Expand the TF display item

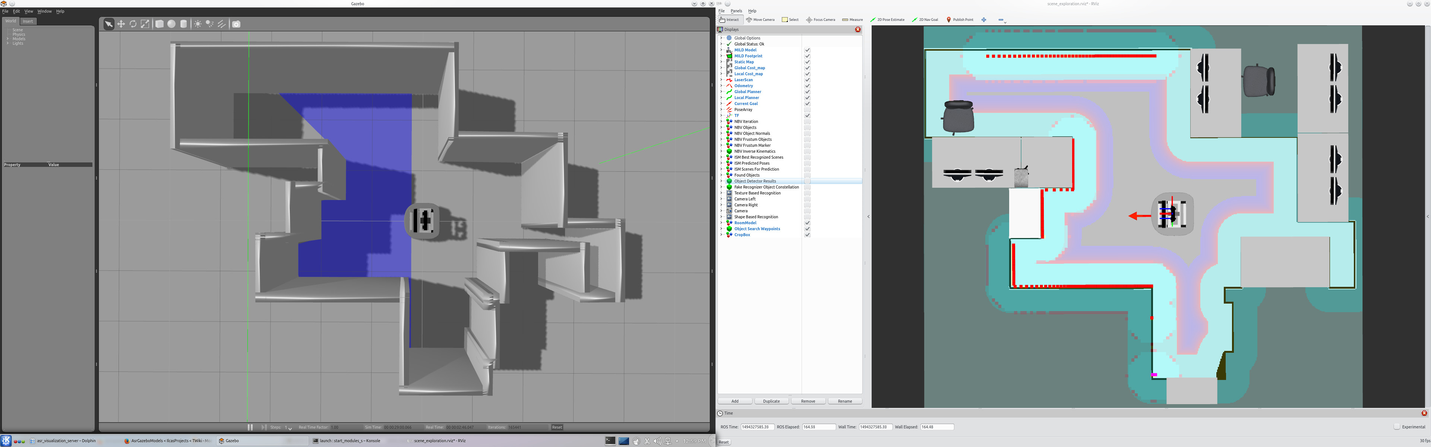[x=721, y=115]
